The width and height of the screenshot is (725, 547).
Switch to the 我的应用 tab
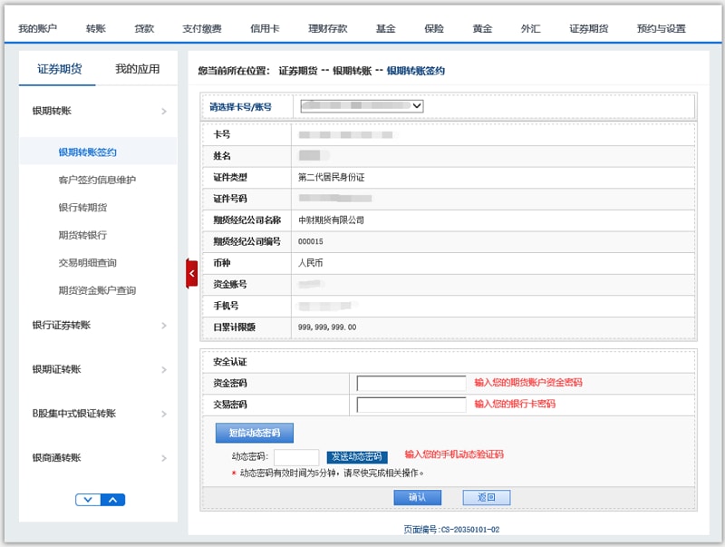pyautogui.click(x=137, y=69)
